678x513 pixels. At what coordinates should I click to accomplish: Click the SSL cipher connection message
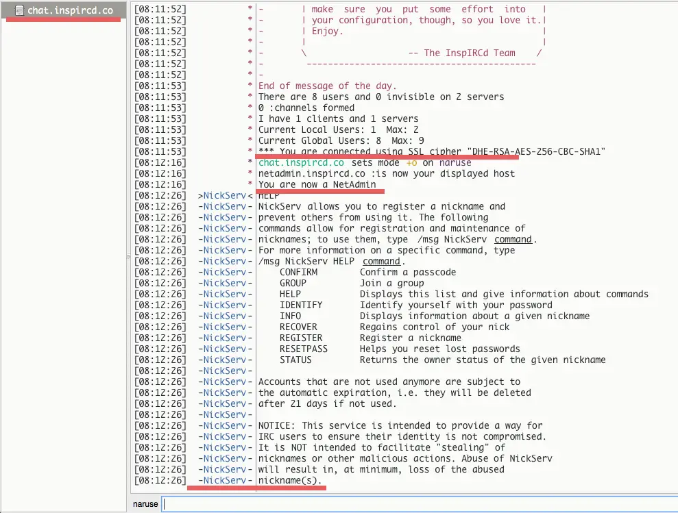[x=431, y=151]
